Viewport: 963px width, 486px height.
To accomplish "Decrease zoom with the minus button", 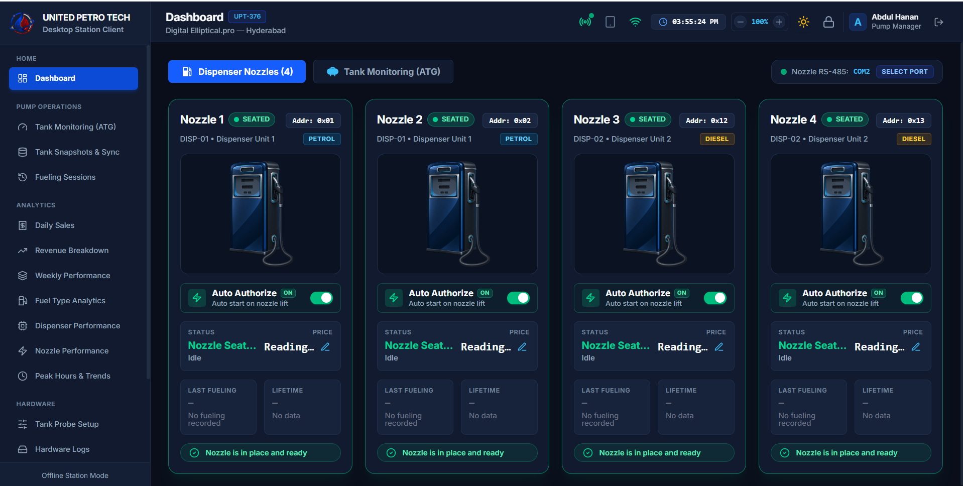I will pos(740,22).
